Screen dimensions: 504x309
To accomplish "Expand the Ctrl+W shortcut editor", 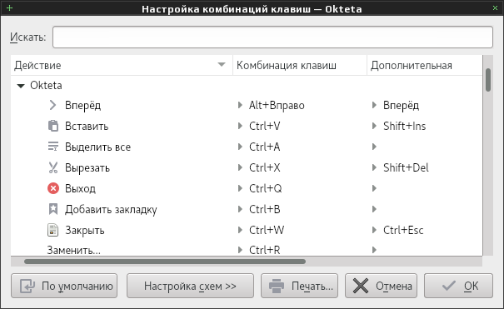I will click(x=240, y=230).
